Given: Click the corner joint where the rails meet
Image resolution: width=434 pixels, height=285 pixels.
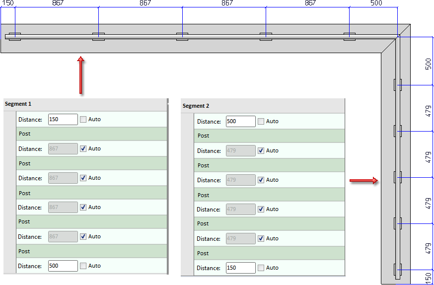Looking at the screenshot, I should coord(398,36).
